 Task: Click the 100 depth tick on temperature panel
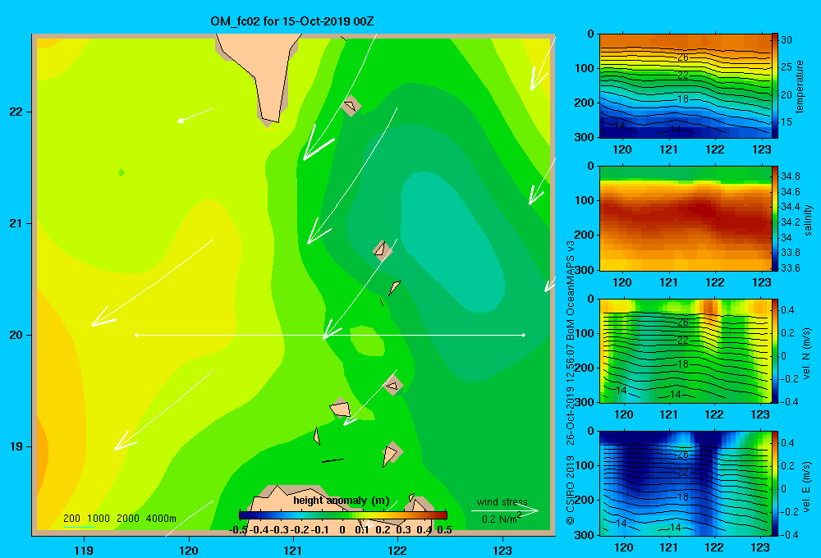tap(585, 68)
